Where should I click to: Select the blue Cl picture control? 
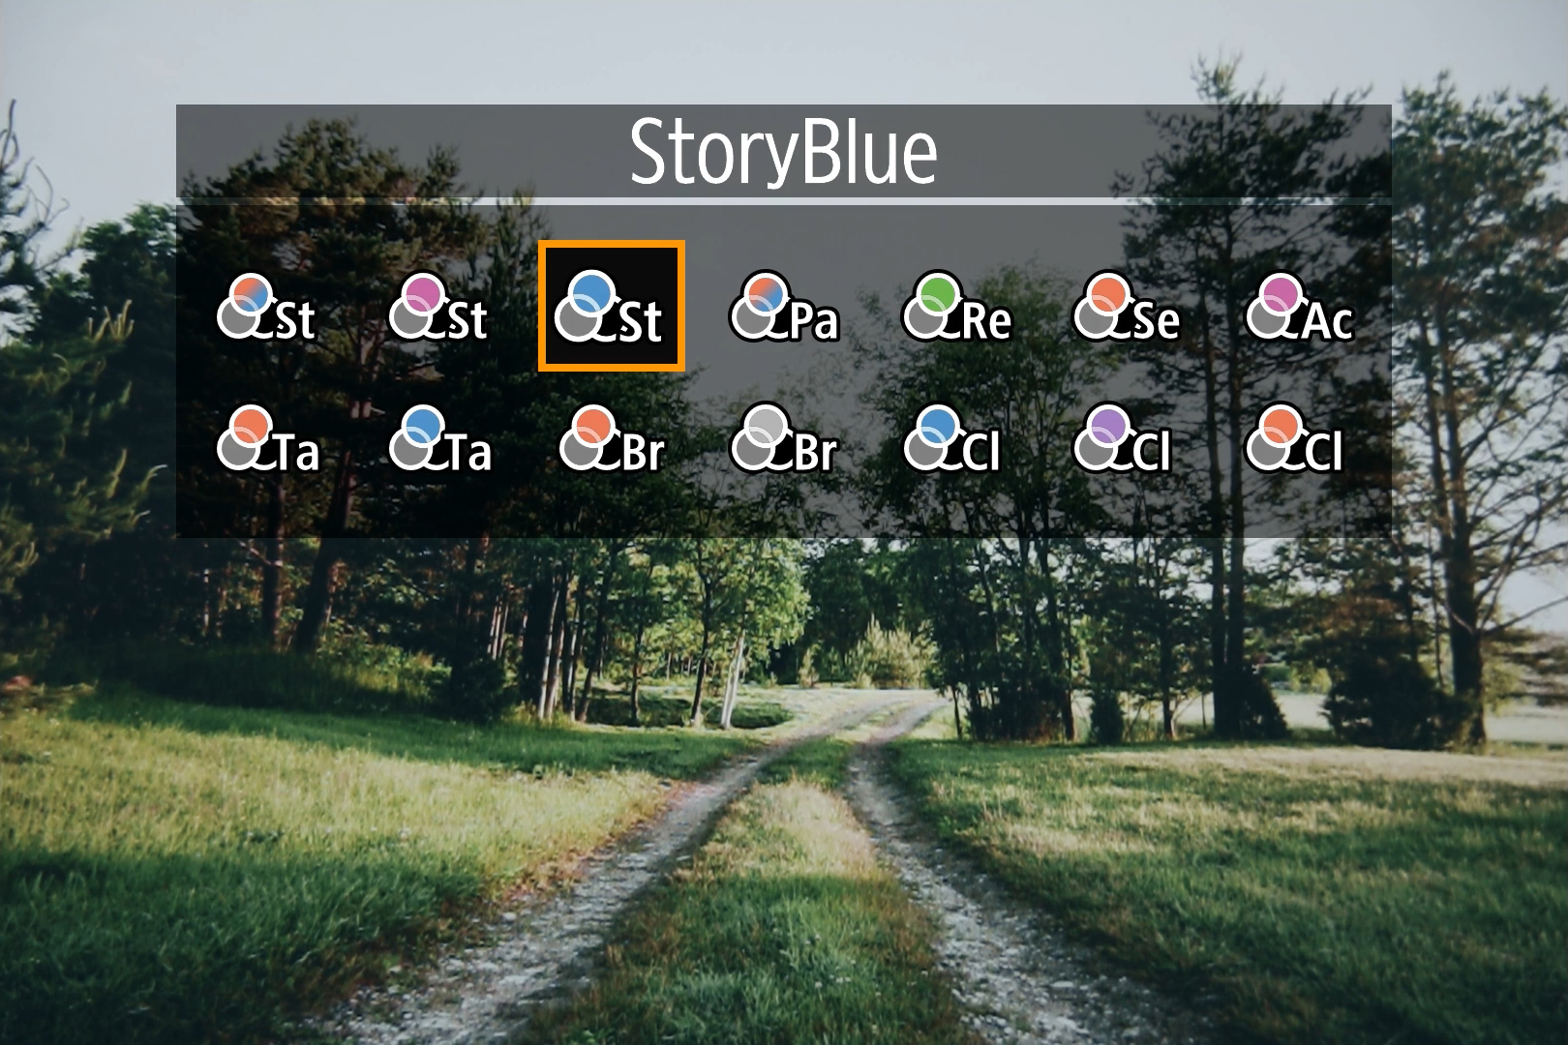click(x=952, y=439)
